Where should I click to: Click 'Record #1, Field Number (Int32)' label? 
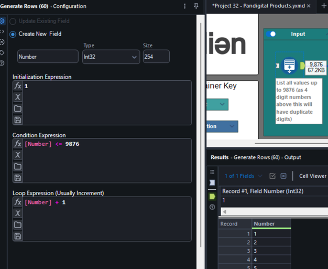[x=263, y=191]
